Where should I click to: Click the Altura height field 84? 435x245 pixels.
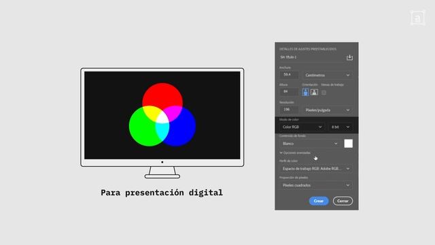[x=289, y=92]
